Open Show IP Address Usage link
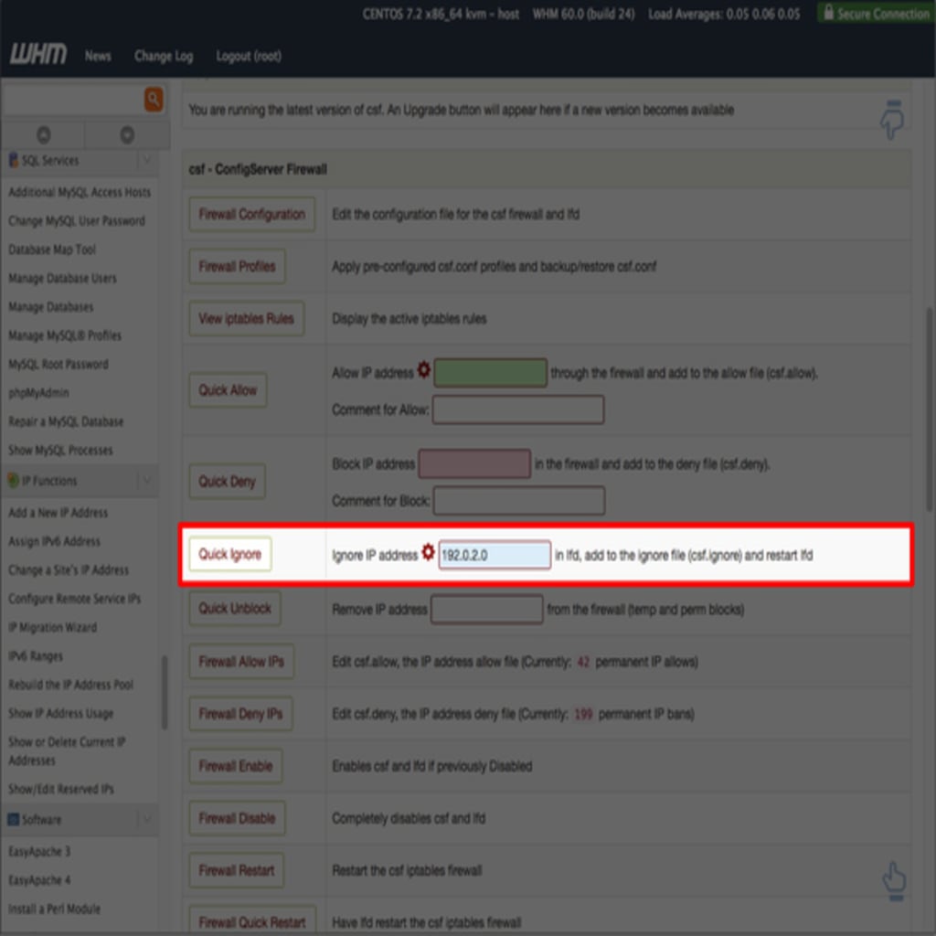This screenshot has width=936, height=936. pyautogui.click(x=60, y=713)
